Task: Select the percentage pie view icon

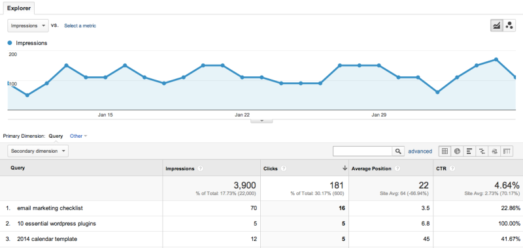Action: [457, 151]
